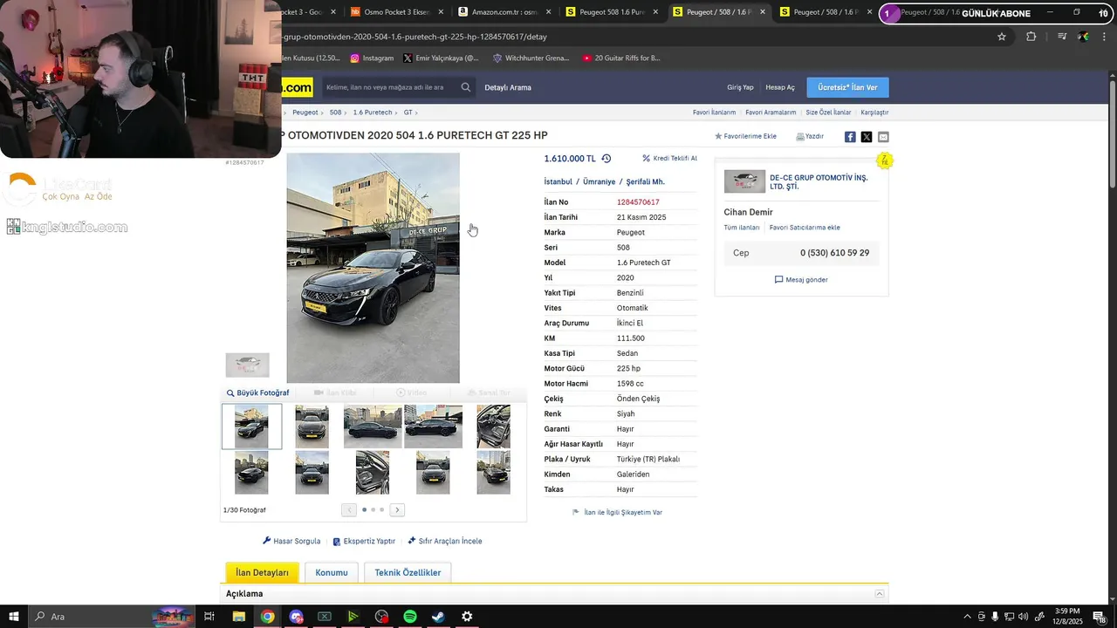
Task: Click the Peugeot breadcrumb
Action: (305, 113)
